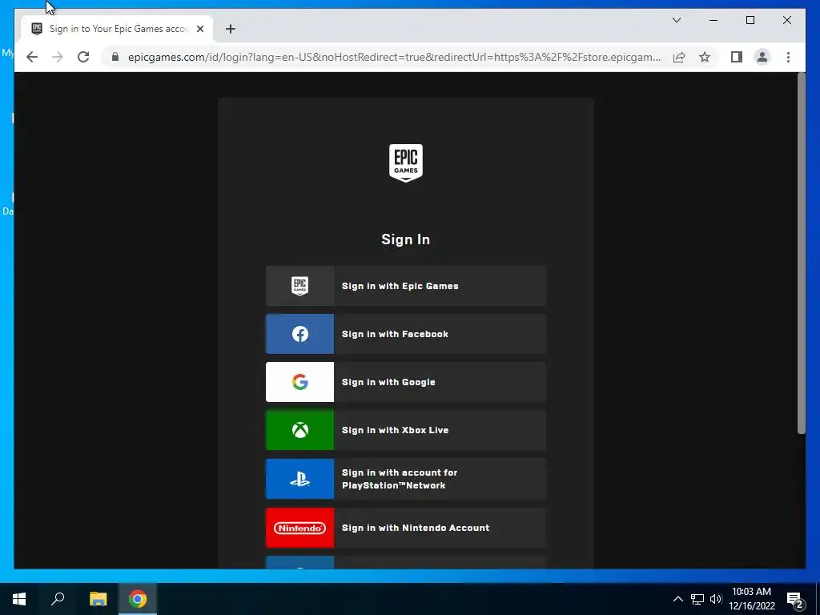Click the Chrome taskbar icon

point(138,599)
